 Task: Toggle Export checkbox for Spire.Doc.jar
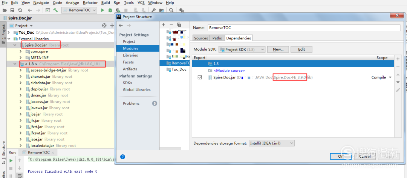click(200, 77)
